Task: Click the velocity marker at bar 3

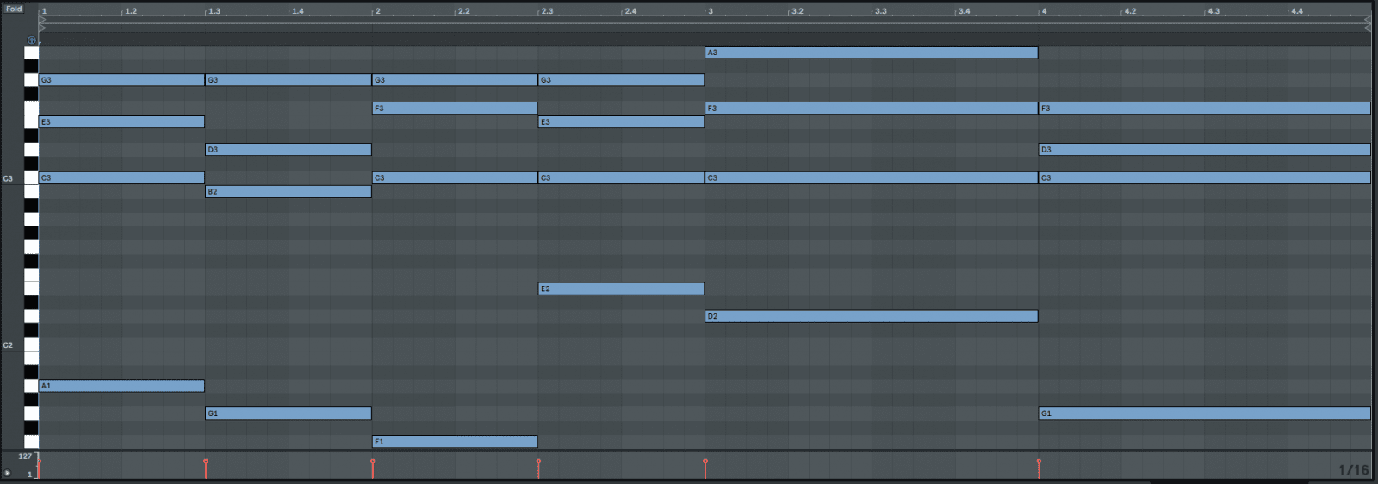Action: (x=705, y=462)
